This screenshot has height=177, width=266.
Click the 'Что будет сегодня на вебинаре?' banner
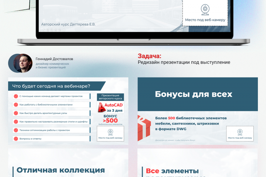click(57, 86)
